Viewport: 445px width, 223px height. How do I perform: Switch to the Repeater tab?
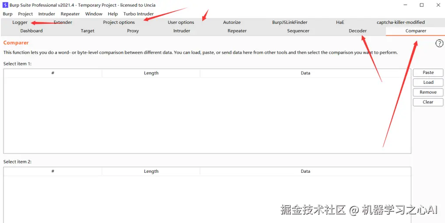[x=237, y=31]
